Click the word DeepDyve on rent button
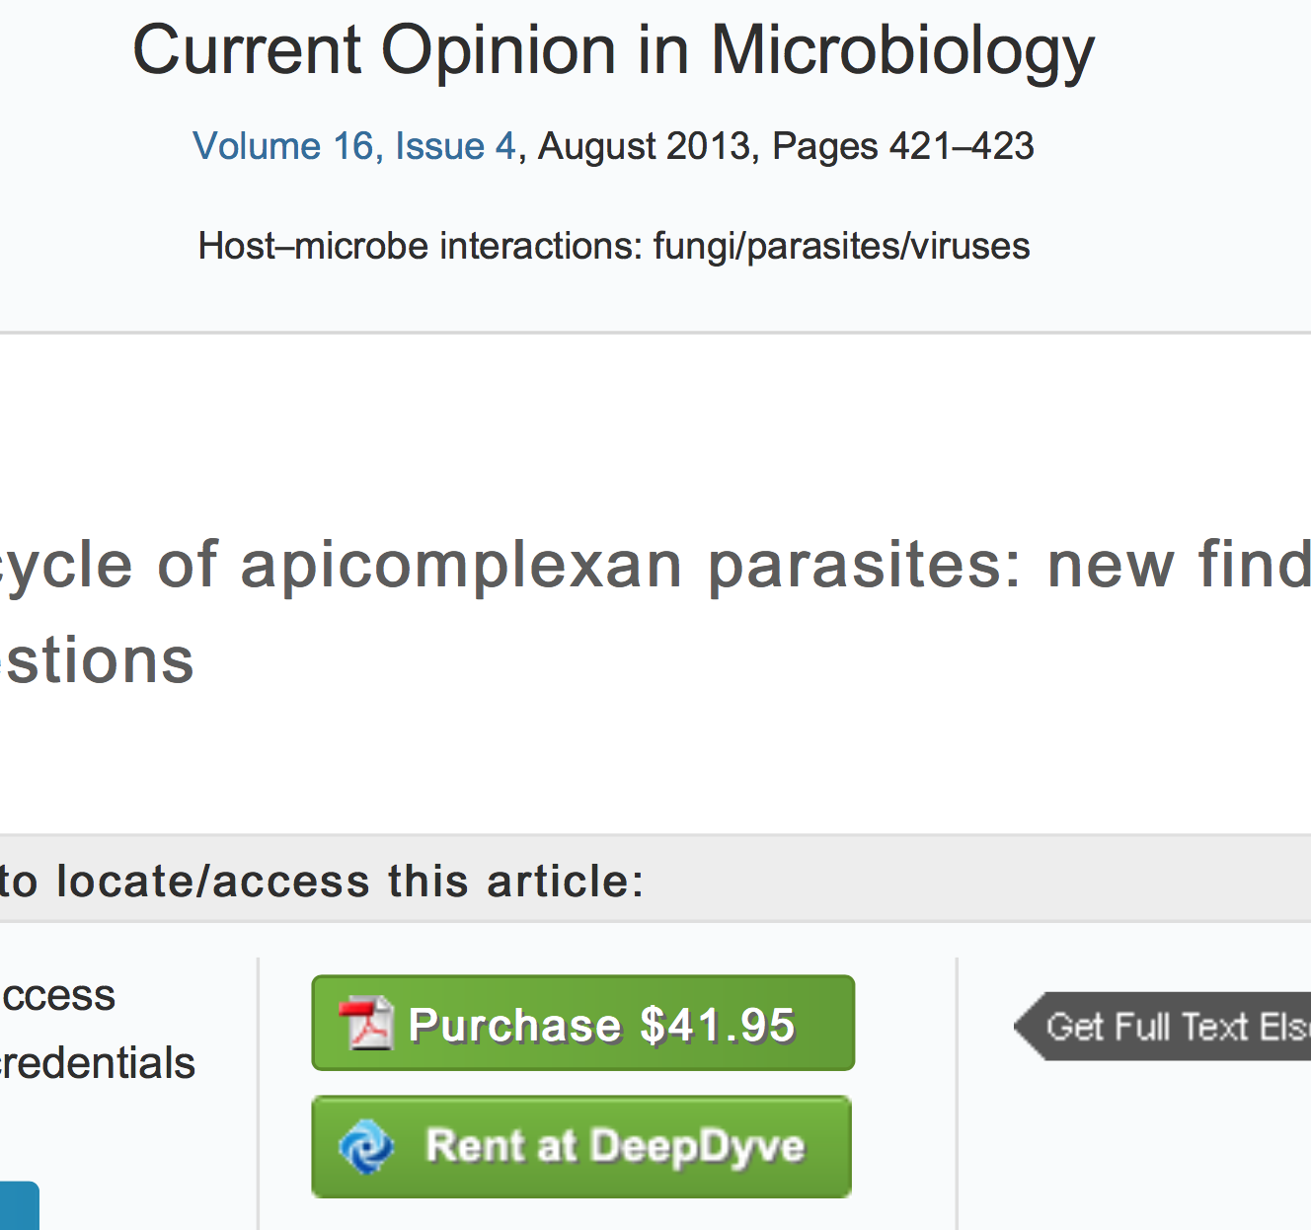Image resolution: width=1311 pixels, height=1230 pixels. click(697, 1146)
